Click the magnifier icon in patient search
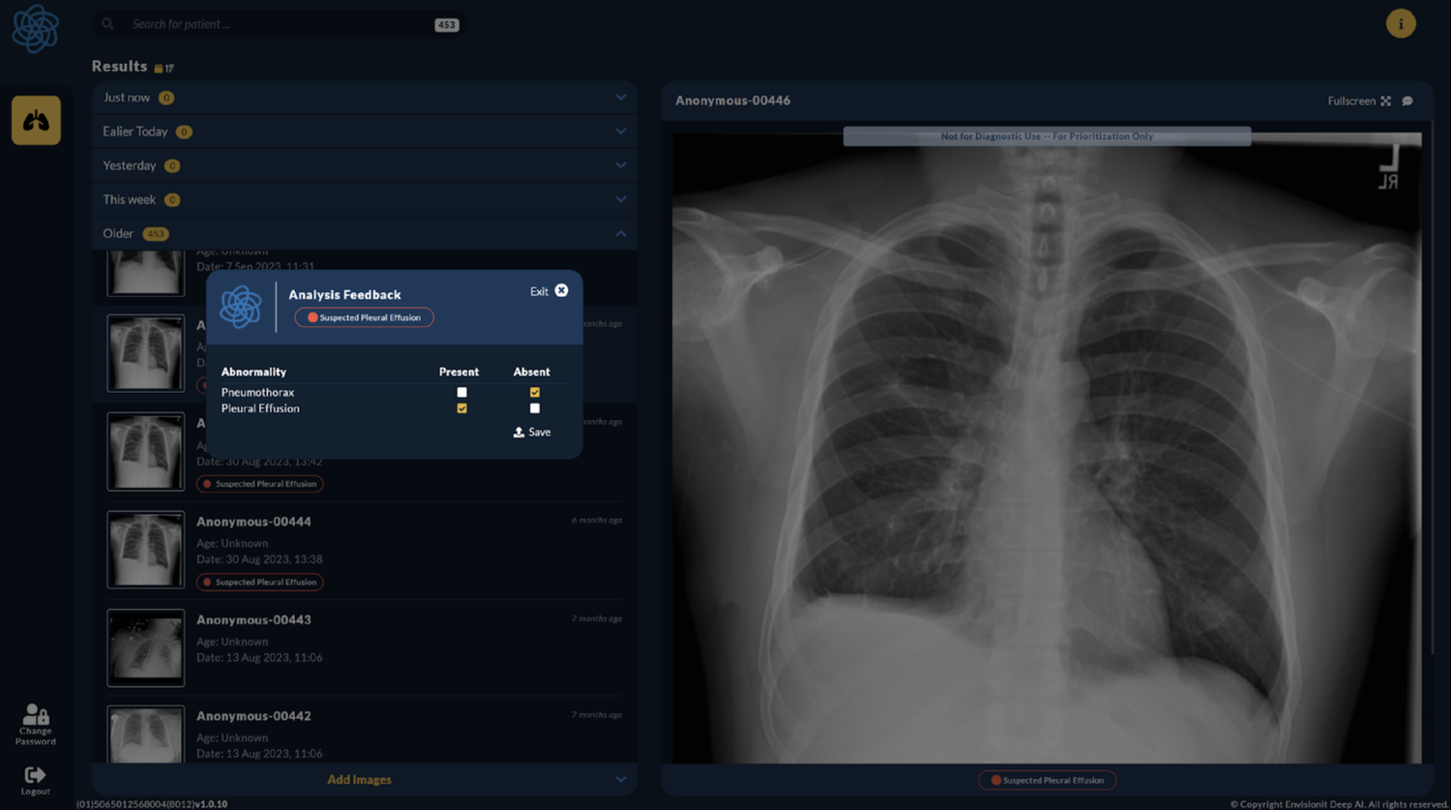 point(106,23)
